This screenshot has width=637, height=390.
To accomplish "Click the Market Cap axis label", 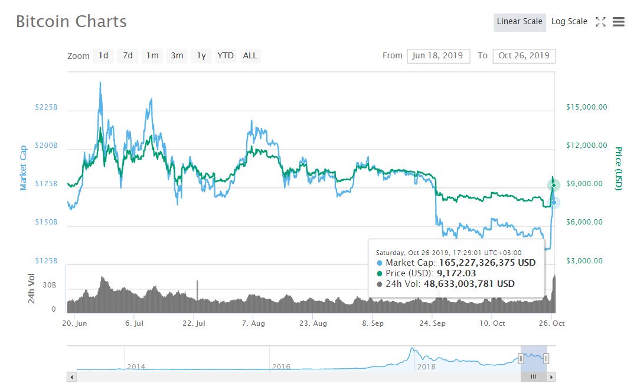I will pos(23,168).
